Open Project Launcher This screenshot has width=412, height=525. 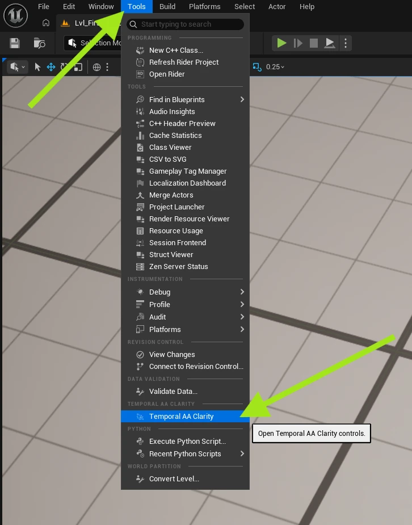pos(185,207)
